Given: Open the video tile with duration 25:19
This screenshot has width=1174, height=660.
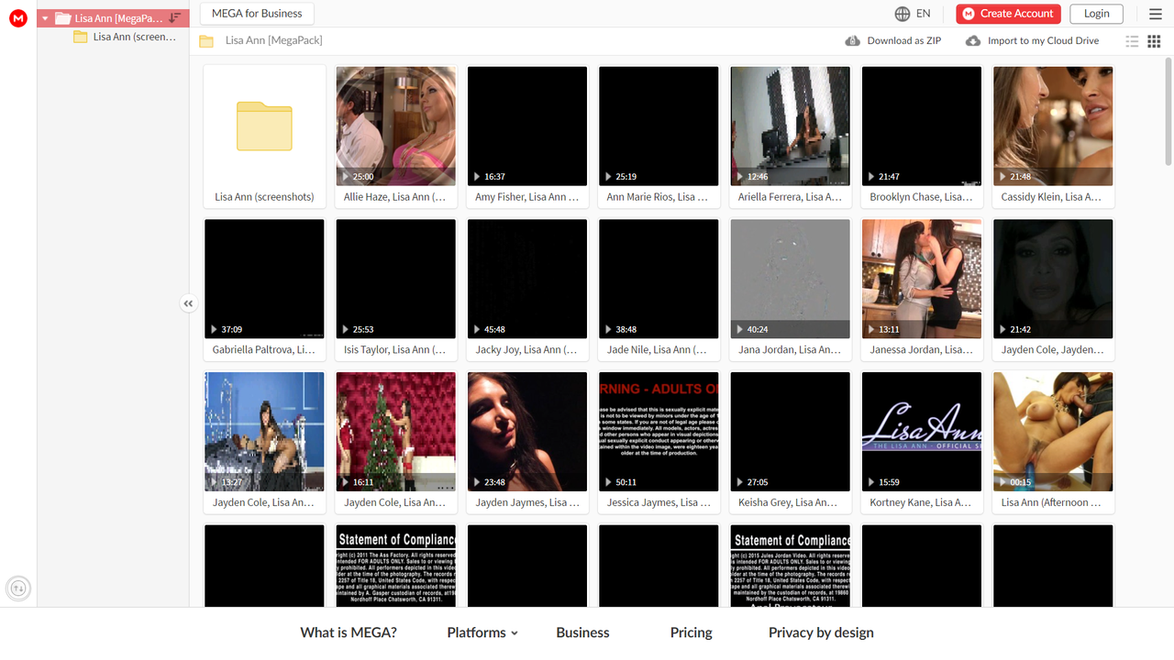Looking at the screenshot, I should (x=659, y=137).
